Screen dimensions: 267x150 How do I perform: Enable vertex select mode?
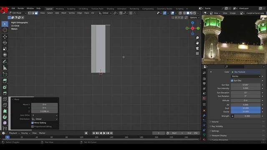[30, 13]
